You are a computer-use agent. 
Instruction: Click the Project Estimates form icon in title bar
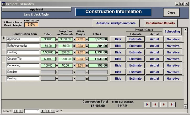3,4
